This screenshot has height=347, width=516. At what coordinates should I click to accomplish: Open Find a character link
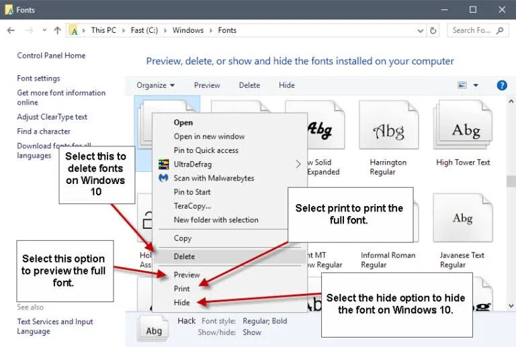(x=44, y=132)
